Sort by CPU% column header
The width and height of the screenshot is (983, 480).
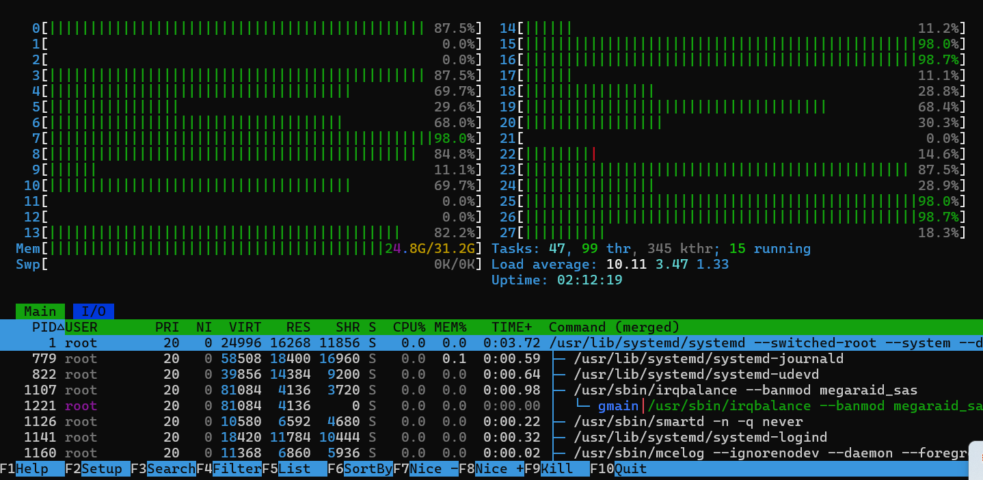pyautogui.click(x=409, y=328)
